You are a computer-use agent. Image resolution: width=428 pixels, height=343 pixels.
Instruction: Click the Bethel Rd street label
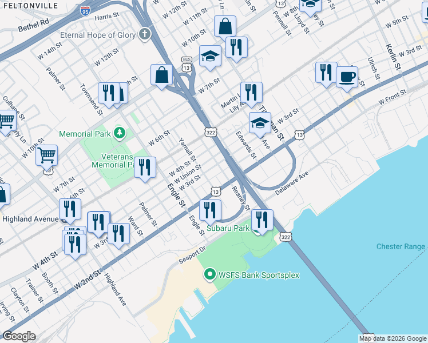(34, 25)
